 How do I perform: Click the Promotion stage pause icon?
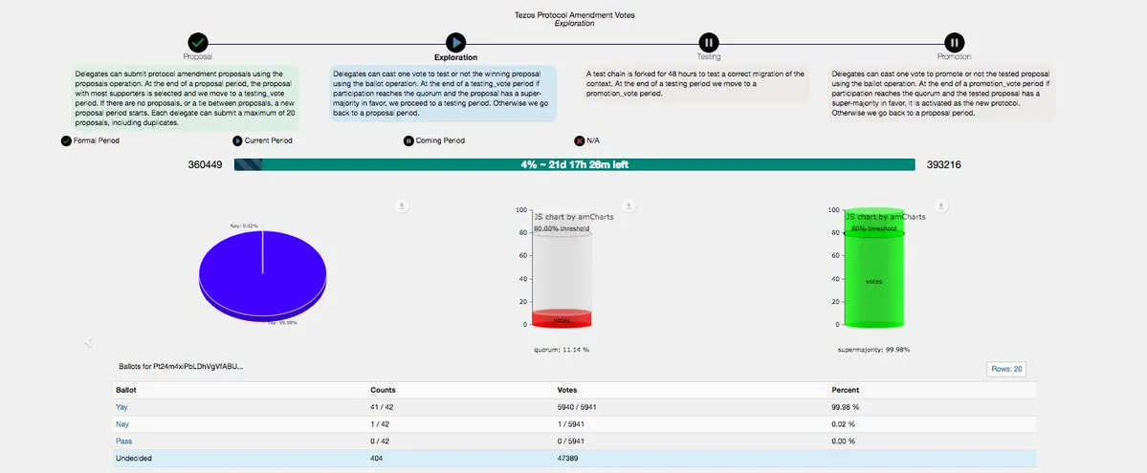click(x=954, y=42)
